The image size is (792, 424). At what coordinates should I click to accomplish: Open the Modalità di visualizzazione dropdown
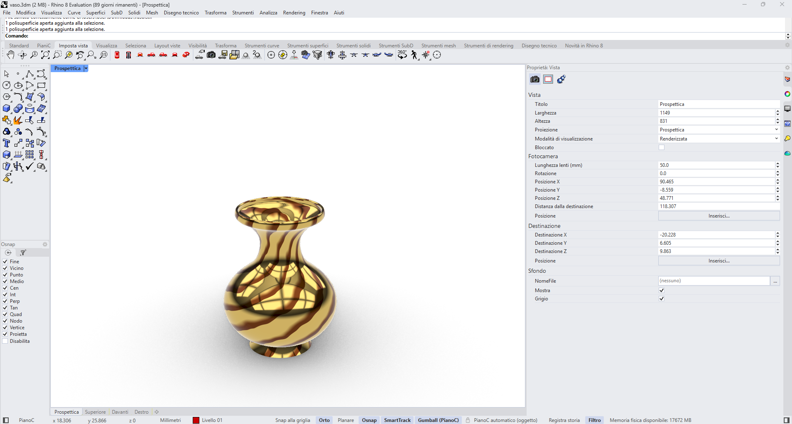click(x=776, y=138)
